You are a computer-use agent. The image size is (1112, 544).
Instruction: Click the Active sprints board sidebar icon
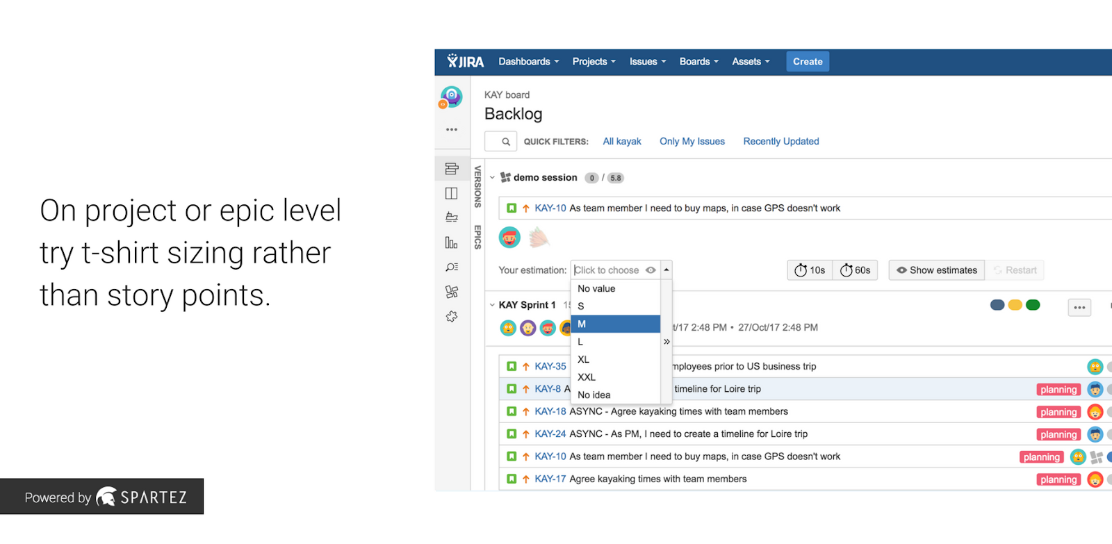(x=452, y=193)
